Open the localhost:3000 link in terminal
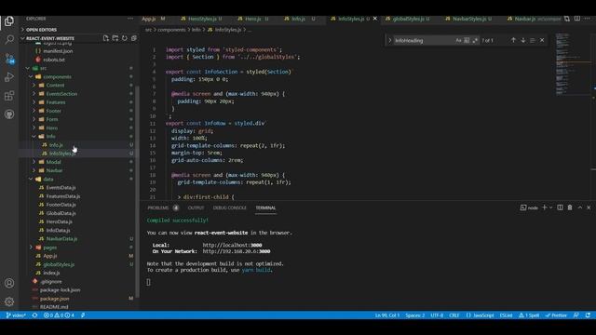 [x=232, y=246]
